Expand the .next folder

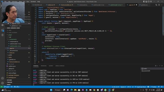click(18, 30)
